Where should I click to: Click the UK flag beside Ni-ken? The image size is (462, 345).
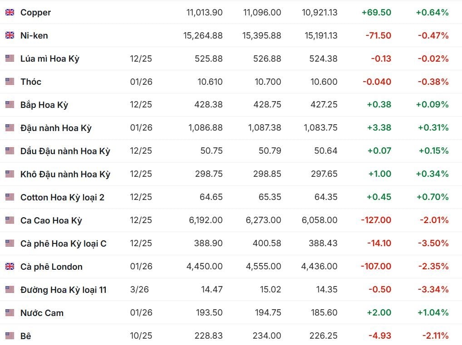(x=10, y=35)
